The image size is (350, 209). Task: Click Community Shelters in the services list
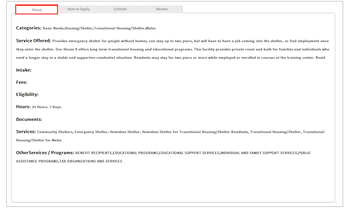point(55,132)
